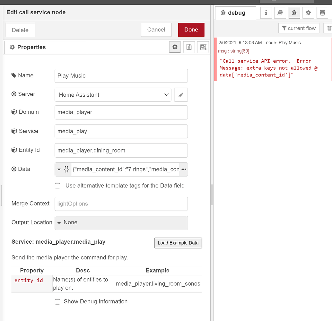Open the help book sidebar icon
The image size is (332, 321).
[x=280, y=13]
